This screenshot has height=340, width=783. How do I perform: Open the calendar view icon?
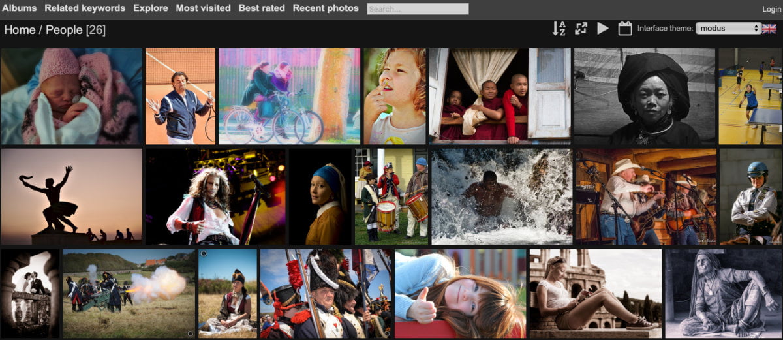tap(625, 29)
